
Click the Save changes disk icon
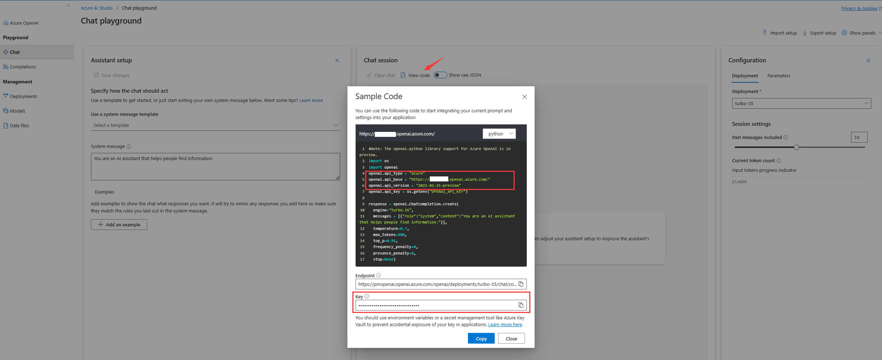[96, 75]
